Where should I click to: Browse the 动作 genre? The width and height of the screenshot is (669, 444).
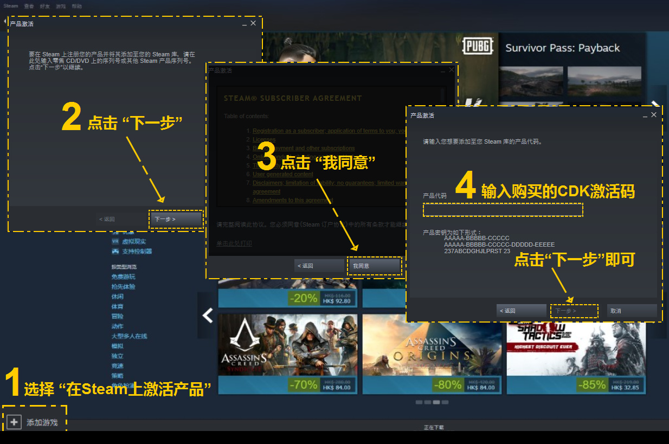(x=118, y=326)
